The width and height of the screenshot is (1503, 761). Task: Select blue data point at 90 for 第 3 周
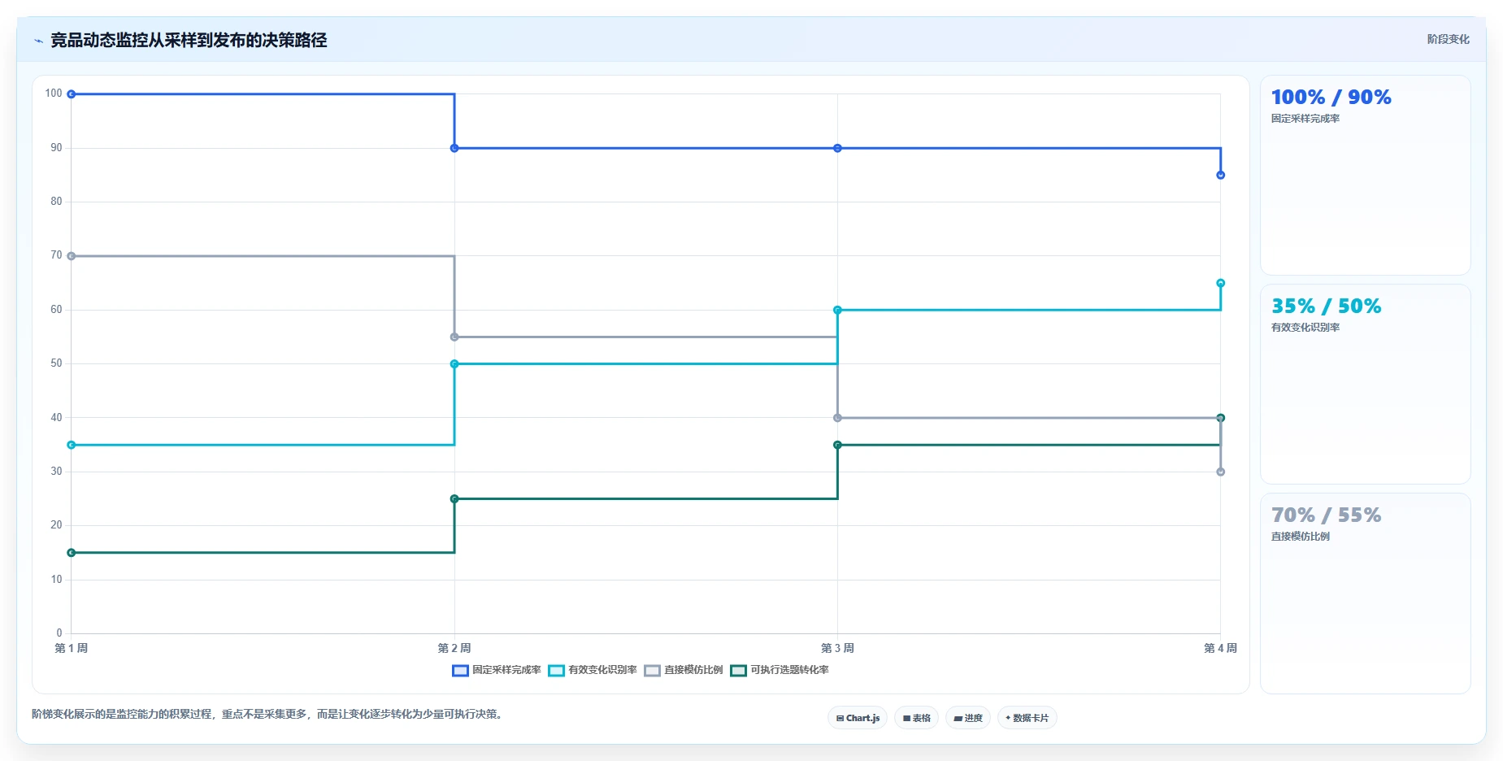pos(837,148)
